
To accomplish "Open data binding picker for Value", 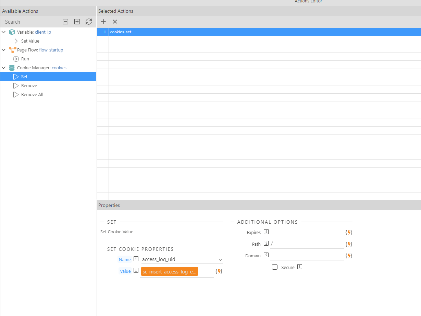I will pos(219,271).
